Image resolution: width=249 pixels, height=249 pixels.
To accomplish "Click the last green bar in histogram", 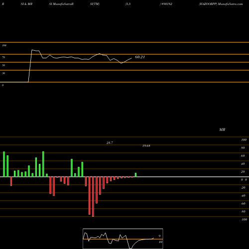I will [135, 175].
